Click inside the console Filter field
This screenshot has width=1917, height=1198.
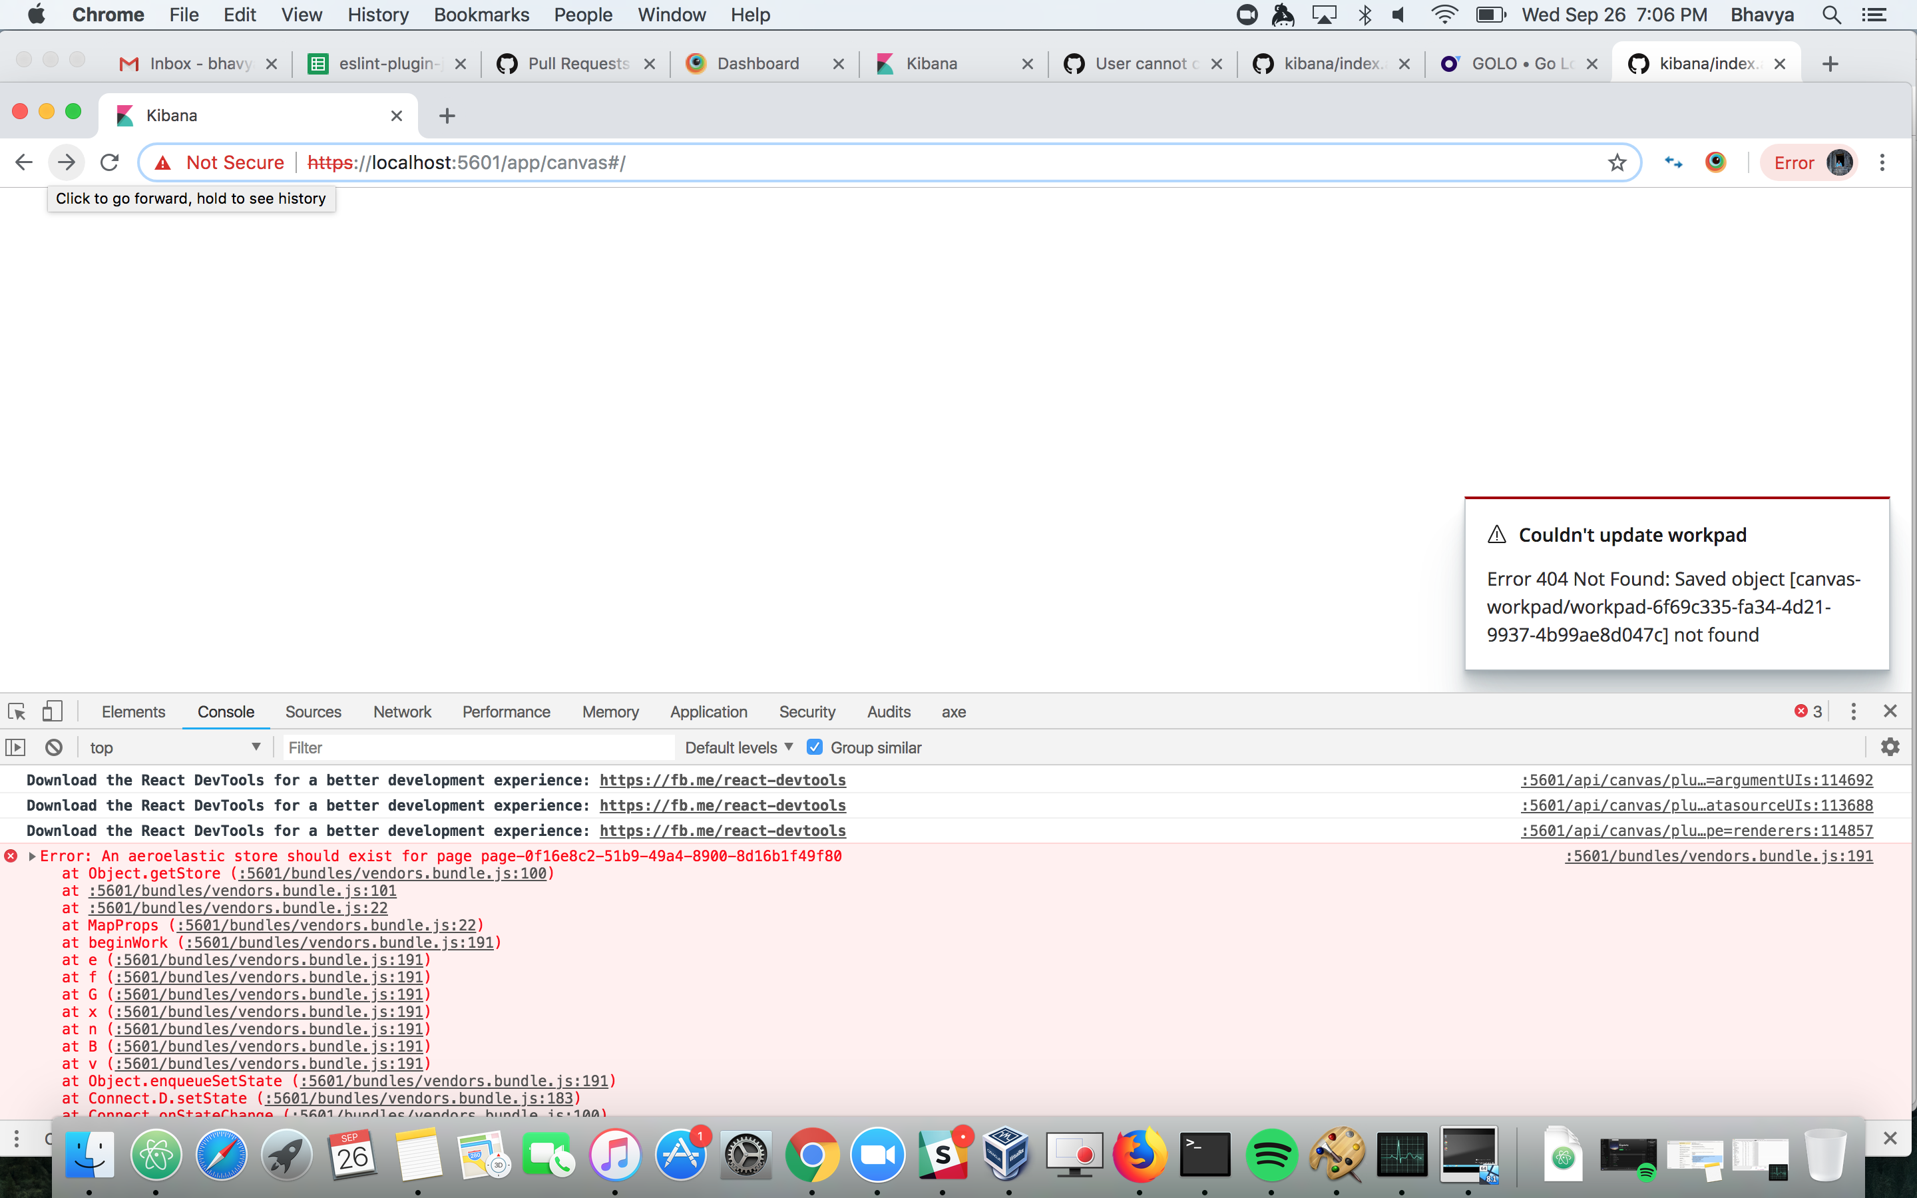click(475, 746)
